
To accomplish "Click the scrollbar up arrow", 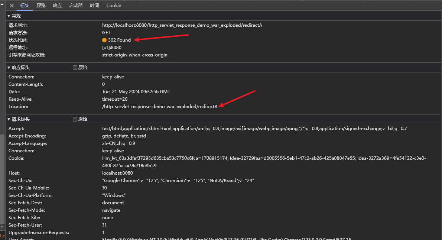I will tap(2, 3).
